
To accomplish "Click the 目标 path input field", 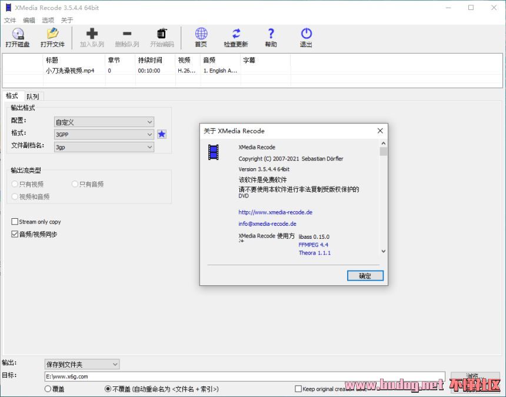I will 244,376.
